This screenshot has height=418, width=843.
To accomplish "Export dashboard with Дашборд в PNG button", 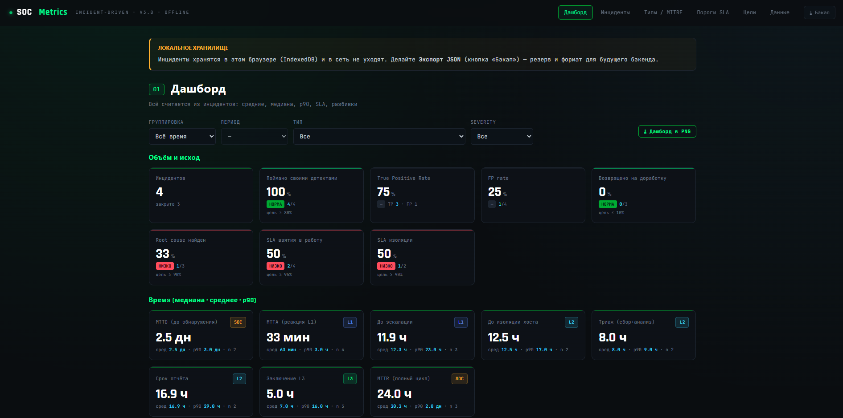I will (x=667, y=131).
